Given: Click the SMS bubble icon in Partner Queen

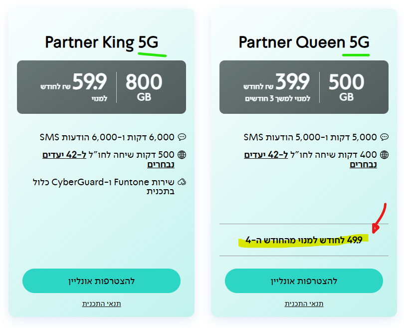Looking at the screenshot, I should coord(384,137).
